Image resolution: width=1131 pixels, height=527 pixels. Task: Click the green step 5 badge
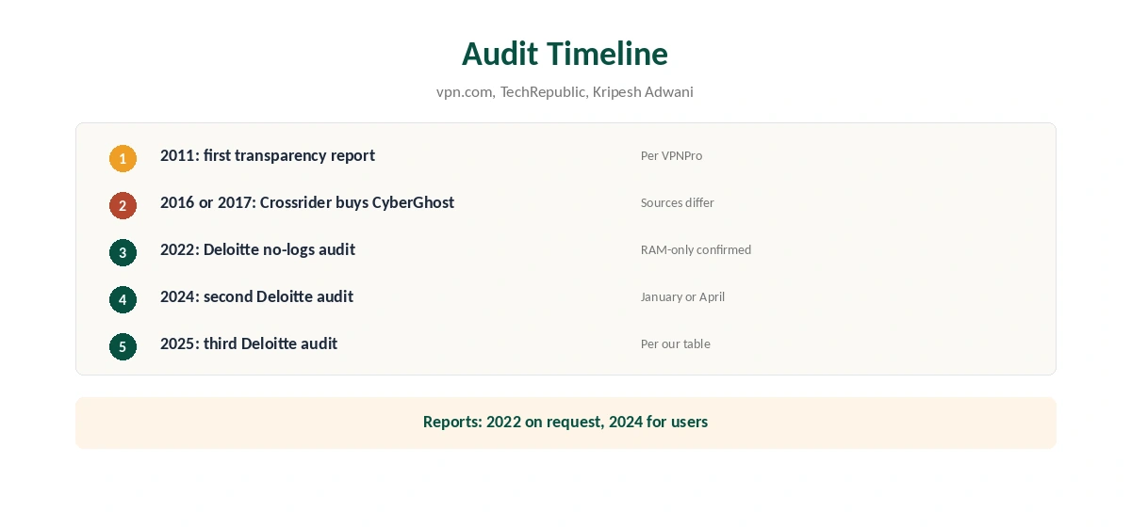coord(123,346)
